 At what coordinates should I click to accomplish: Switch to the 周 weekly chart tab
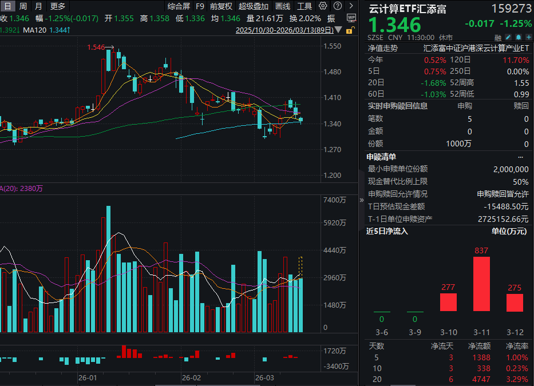(x=22, y=6)
